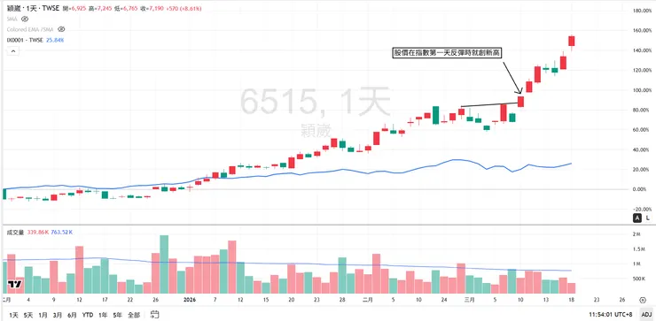656x321 pixels.
Task: Toggle Colored EMA /SMA visibility eye icon
Action: click(61, 29)
